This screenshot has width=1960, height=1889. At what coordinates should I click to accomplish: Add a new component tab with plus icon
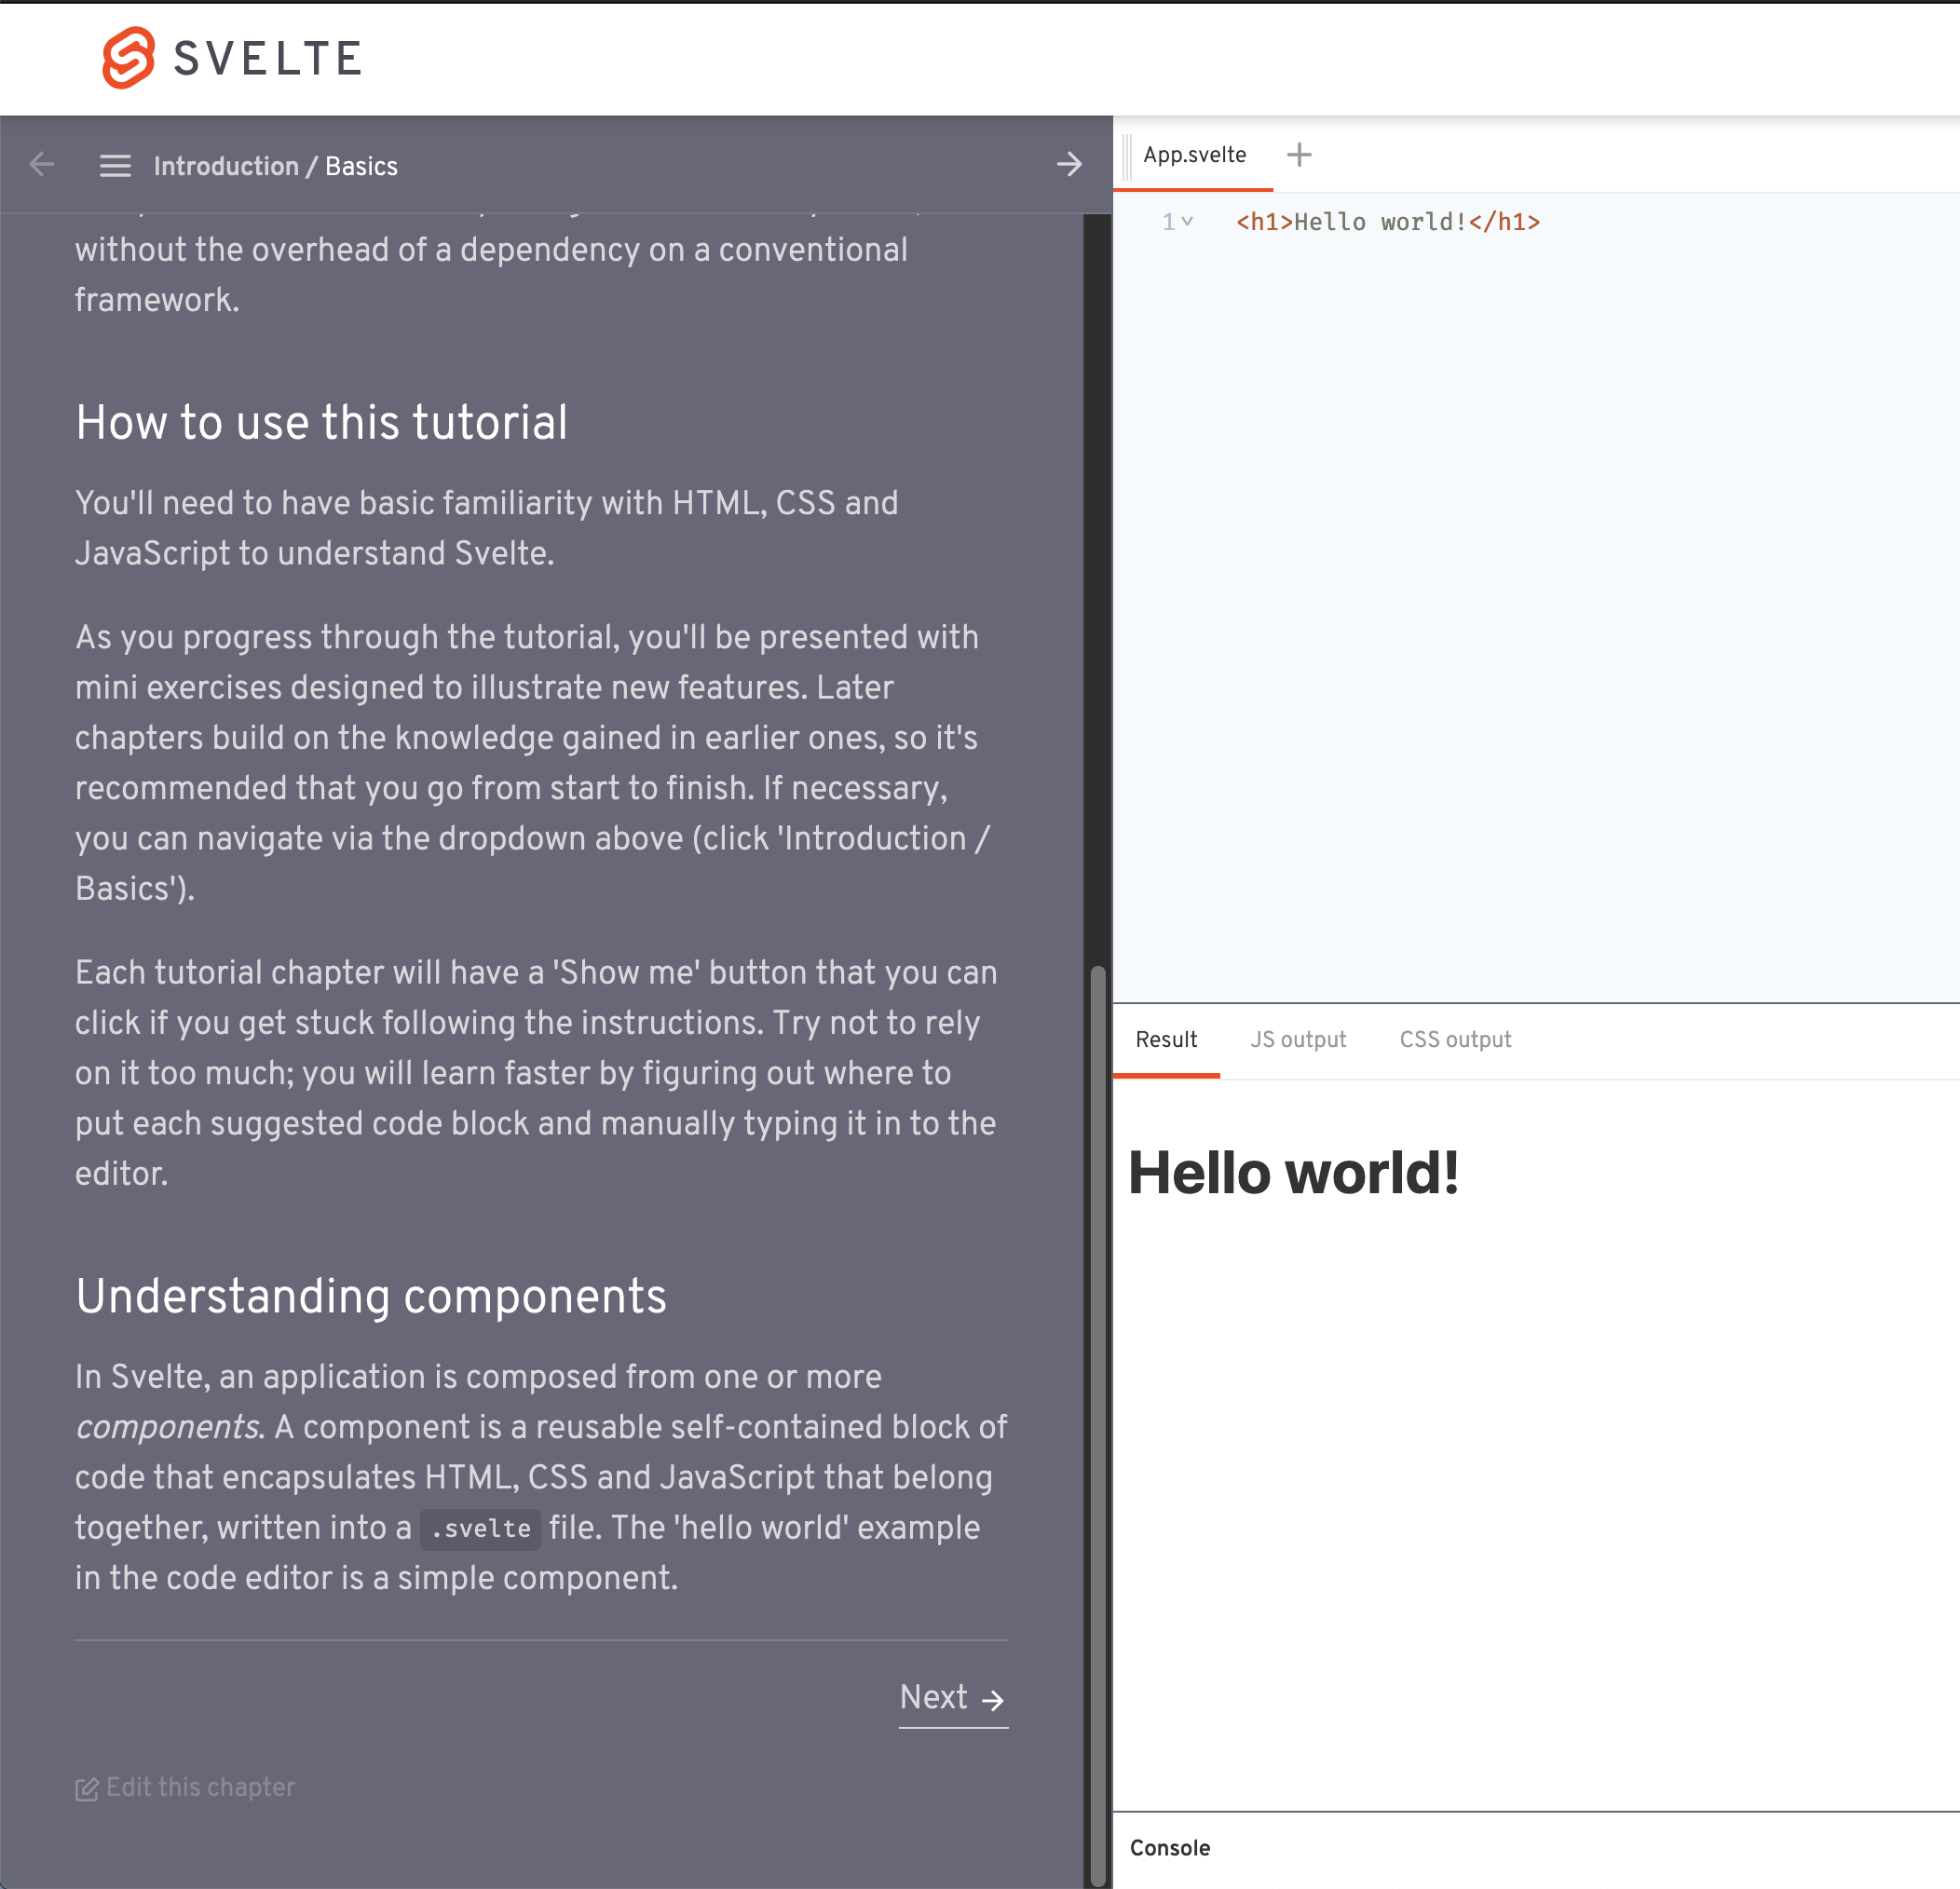pyautogui.click(x=1299, y=155)
